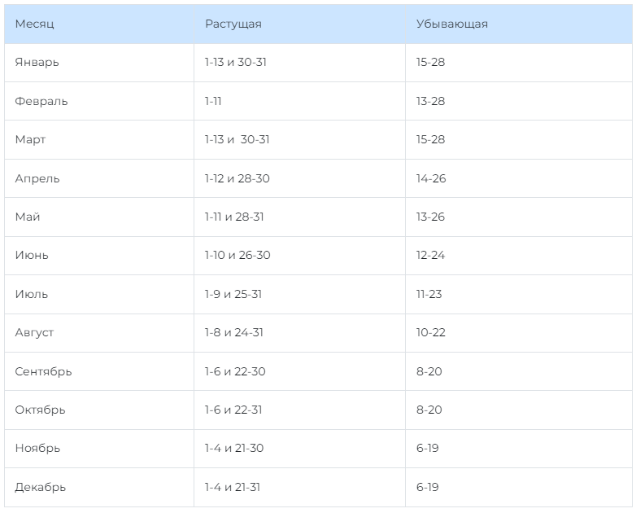The width and height of the screenshot is (636, 513).
Task: Click the Март month cell
Action: (x=31, y=139)
